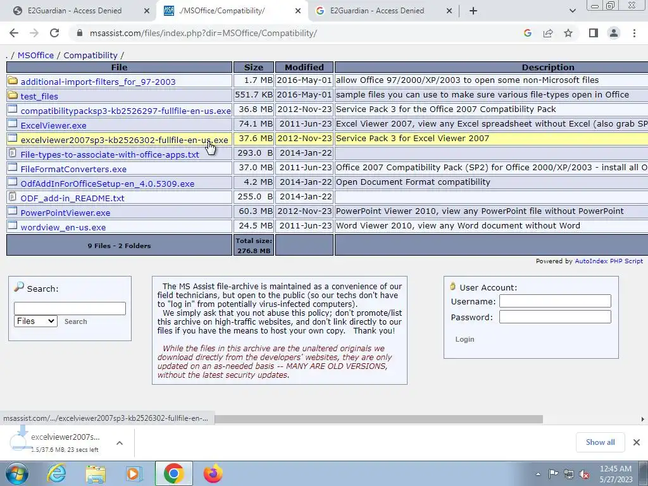Sort by the Modified column header
The height and width of the screenshot is (486, 648).
click(x=304, y=67)
